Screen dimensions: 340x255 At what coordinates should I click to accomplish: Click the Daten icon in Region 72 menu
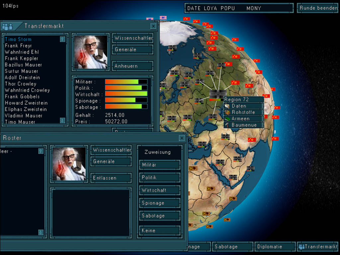click(227, 106)
